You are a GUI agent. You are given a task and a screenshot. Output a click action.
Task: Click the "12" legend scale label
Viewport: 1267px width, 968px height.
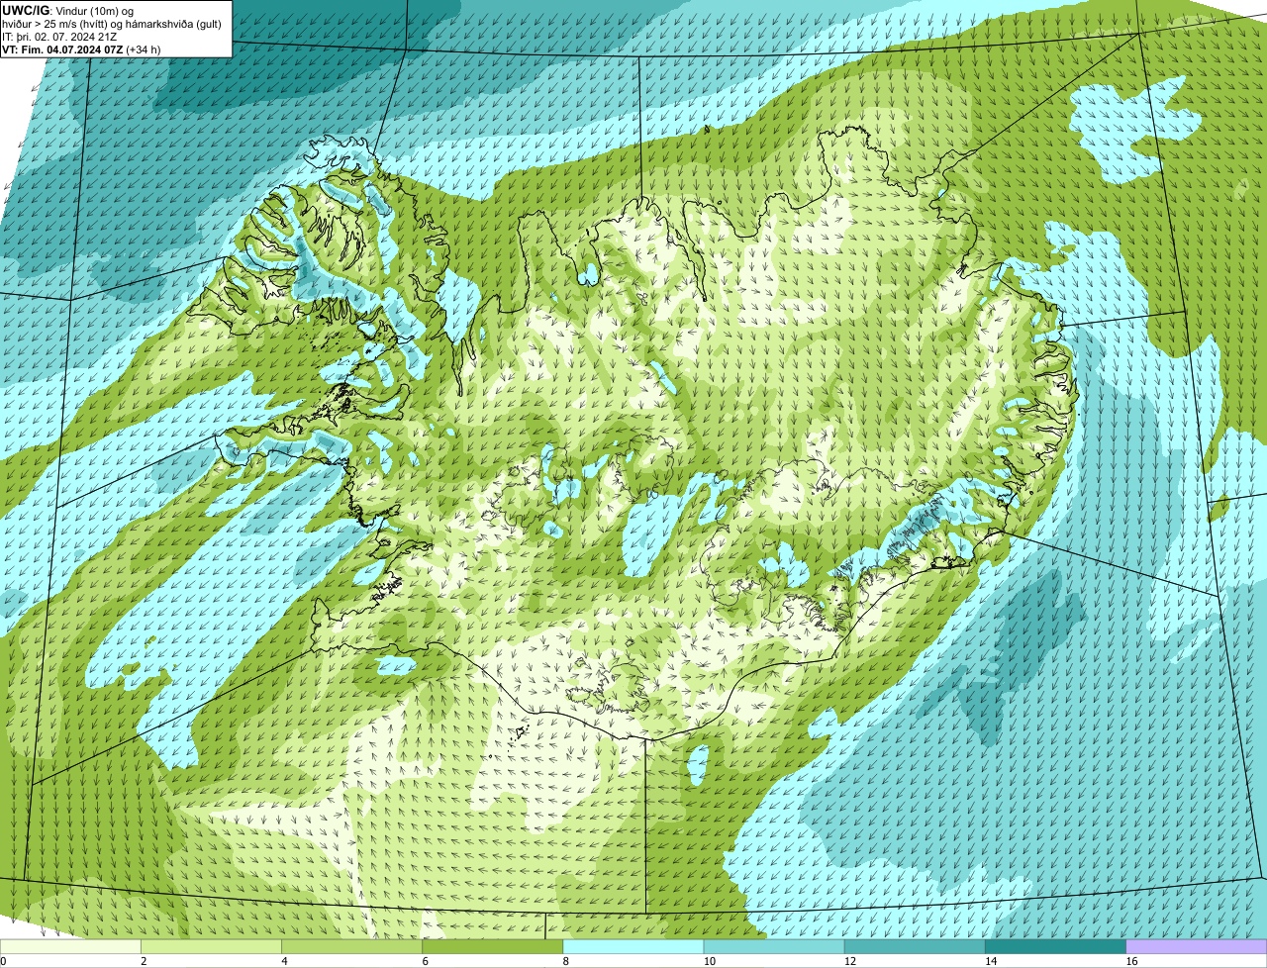point(849,961)
